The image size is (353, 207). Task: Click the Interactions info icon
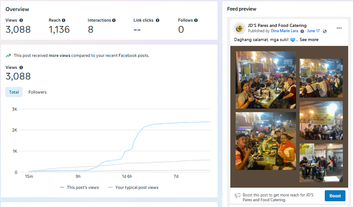(x=114, y=20)
